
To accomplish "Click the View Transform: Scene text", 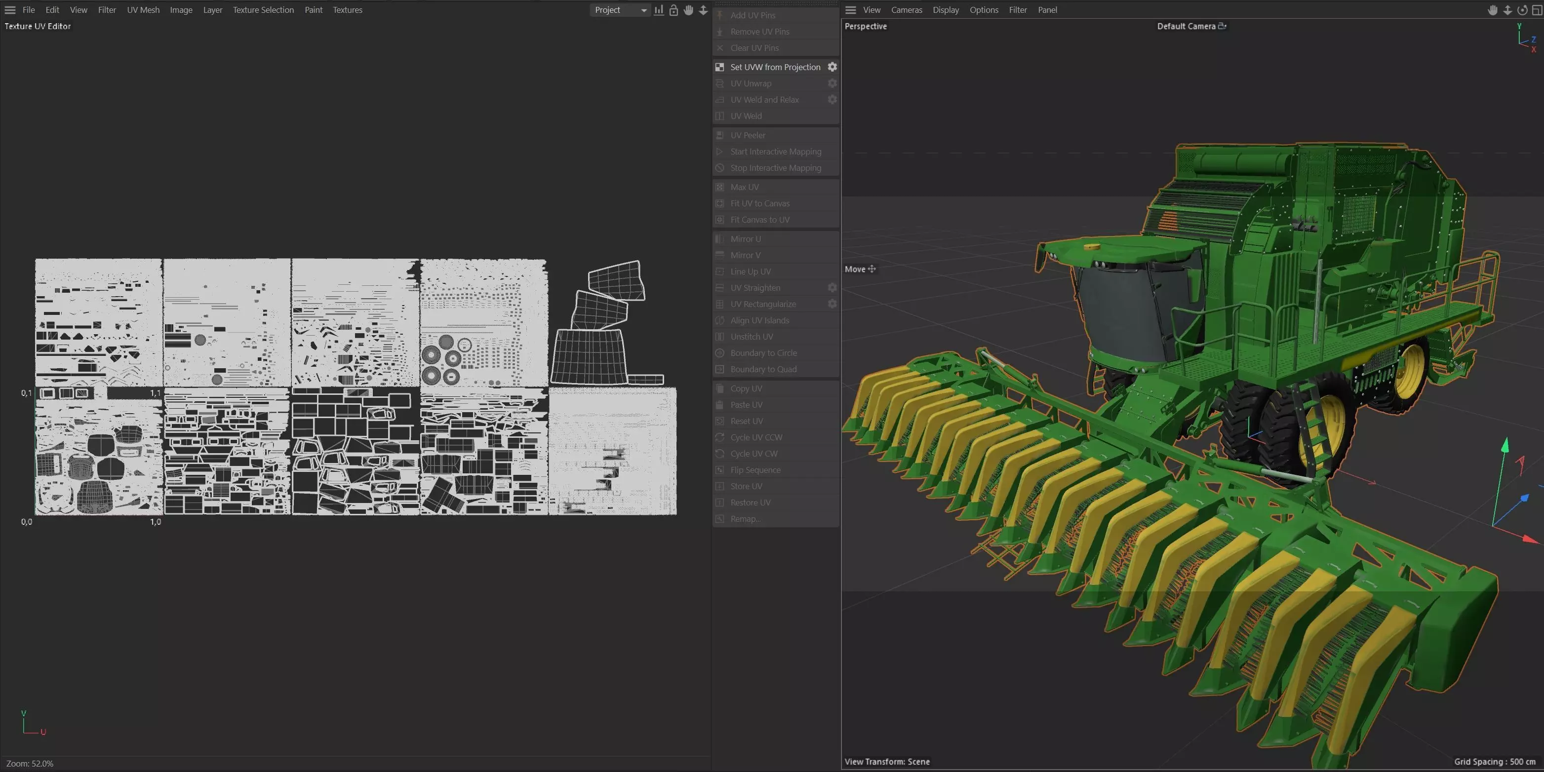I will point(887,761).
